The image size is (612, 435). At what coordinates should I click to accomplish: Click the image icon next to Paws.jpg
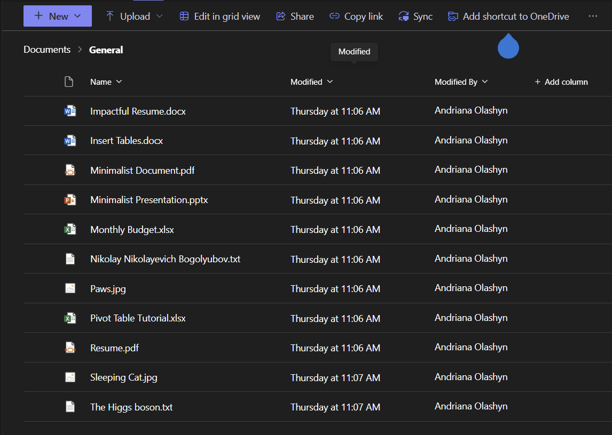(69, 288)
